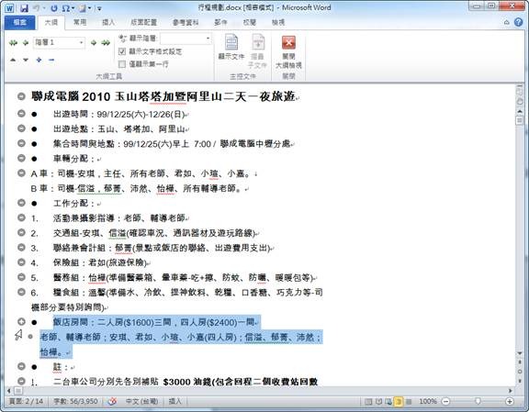529x412 pixels.
Task: Switch to the 校閱 Review tab
Action: pyautogui.click(x=249, y=22)
